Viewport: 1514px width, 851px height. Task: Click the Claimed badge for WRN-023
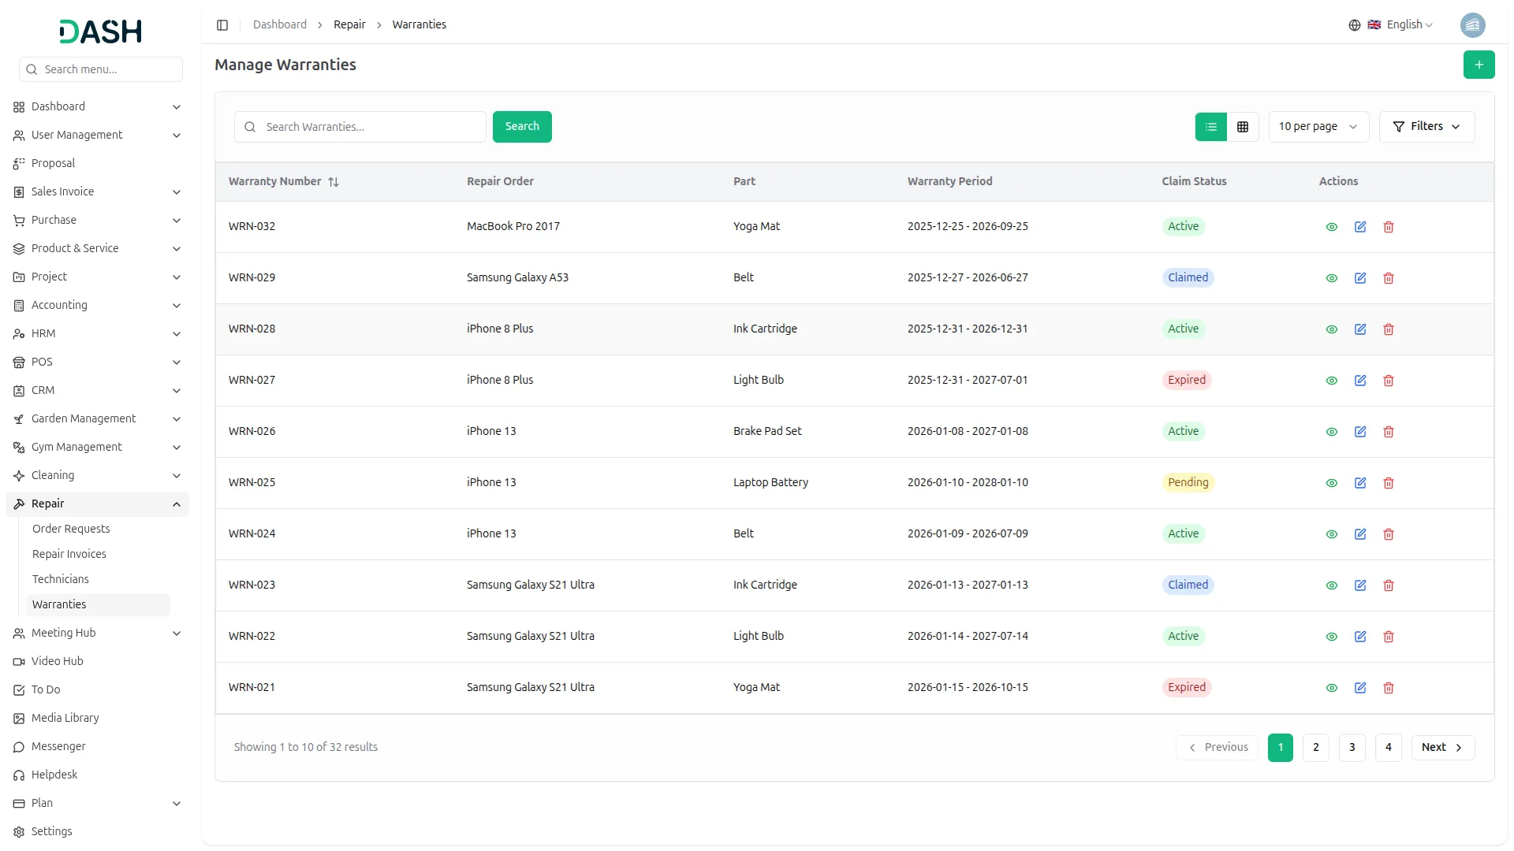point(1188,585)
